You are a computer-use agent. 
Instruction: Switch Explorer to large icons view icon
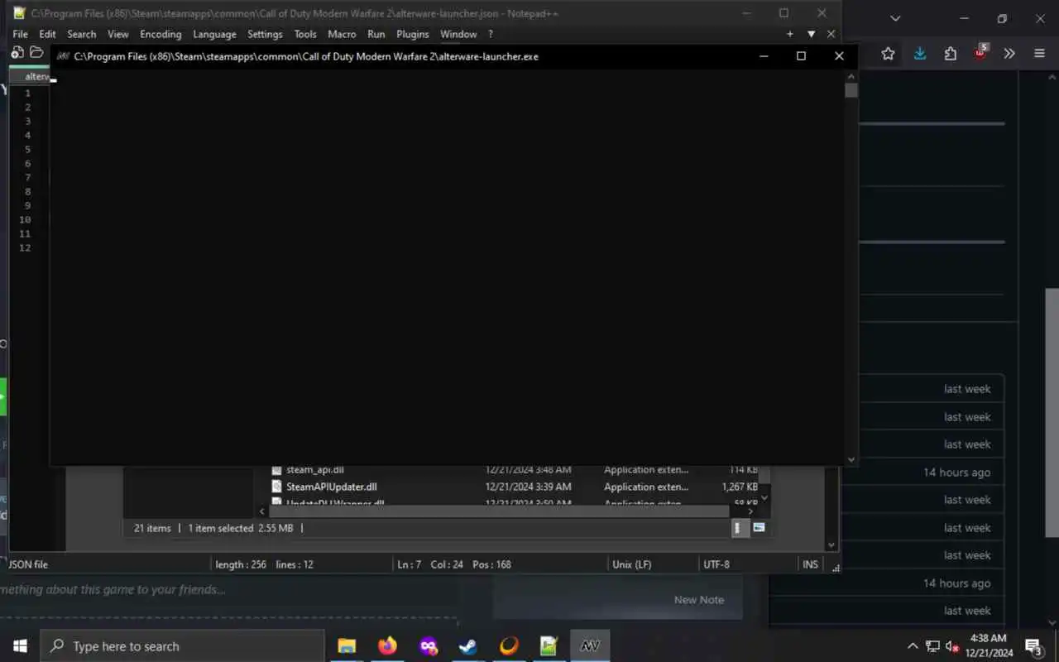pos(759,527)
